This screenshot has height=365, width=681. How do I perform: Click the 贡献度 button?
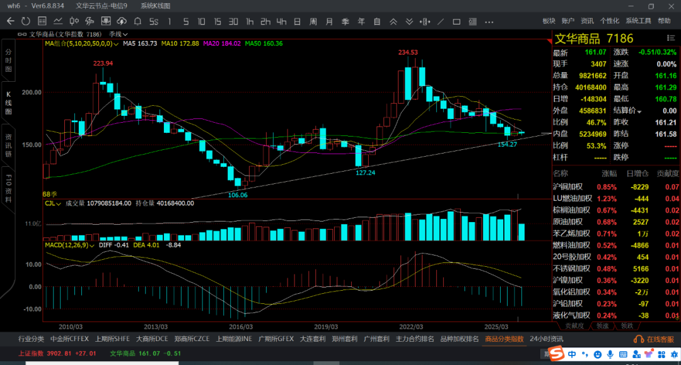tap(574, 326)
